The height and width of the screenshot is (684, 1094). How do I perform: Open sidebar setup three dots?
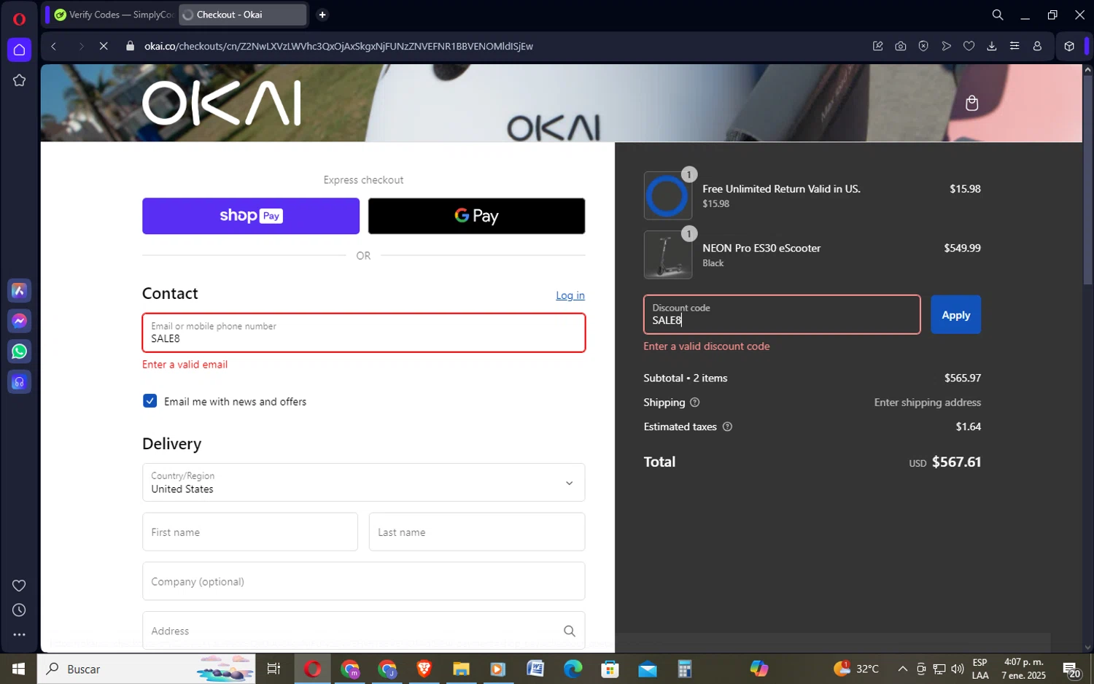(x=19, y=635)
